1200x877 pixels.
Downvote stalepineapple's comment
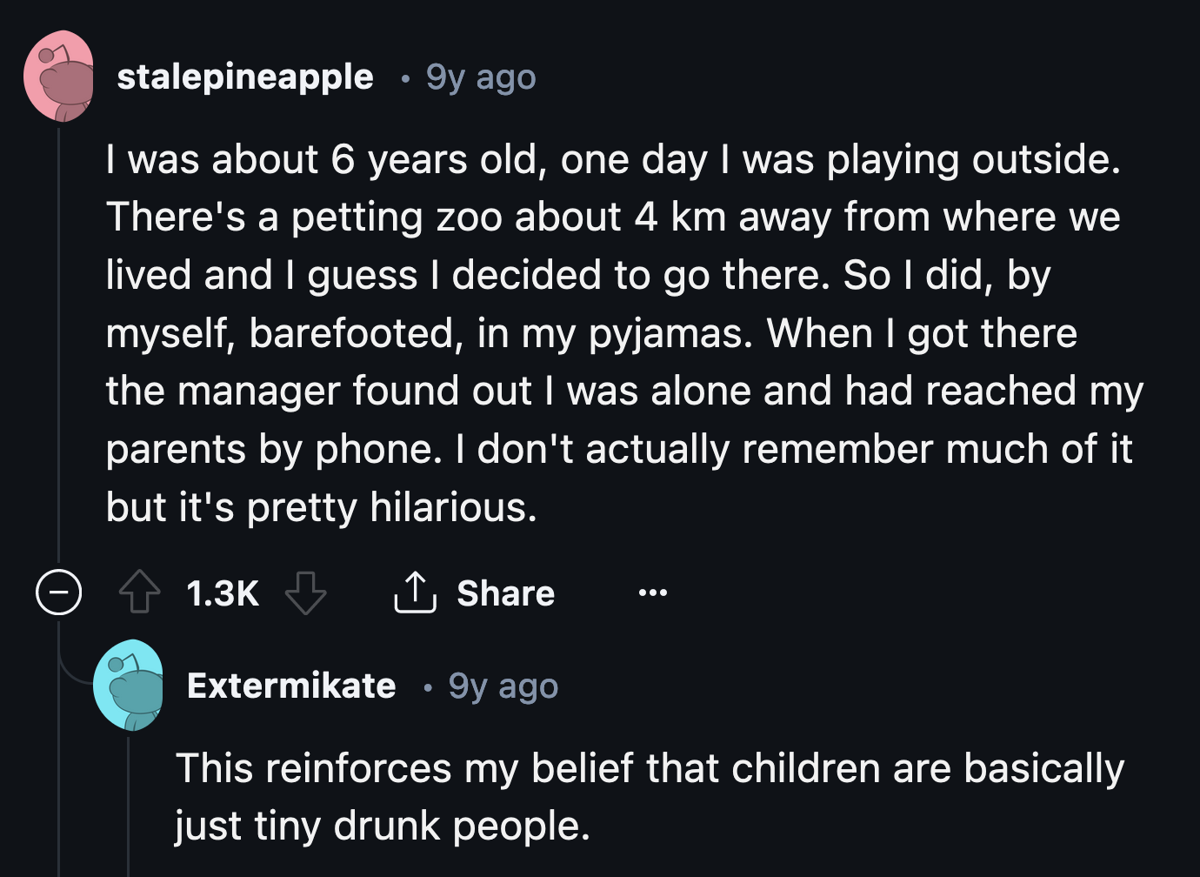point(306,592)
